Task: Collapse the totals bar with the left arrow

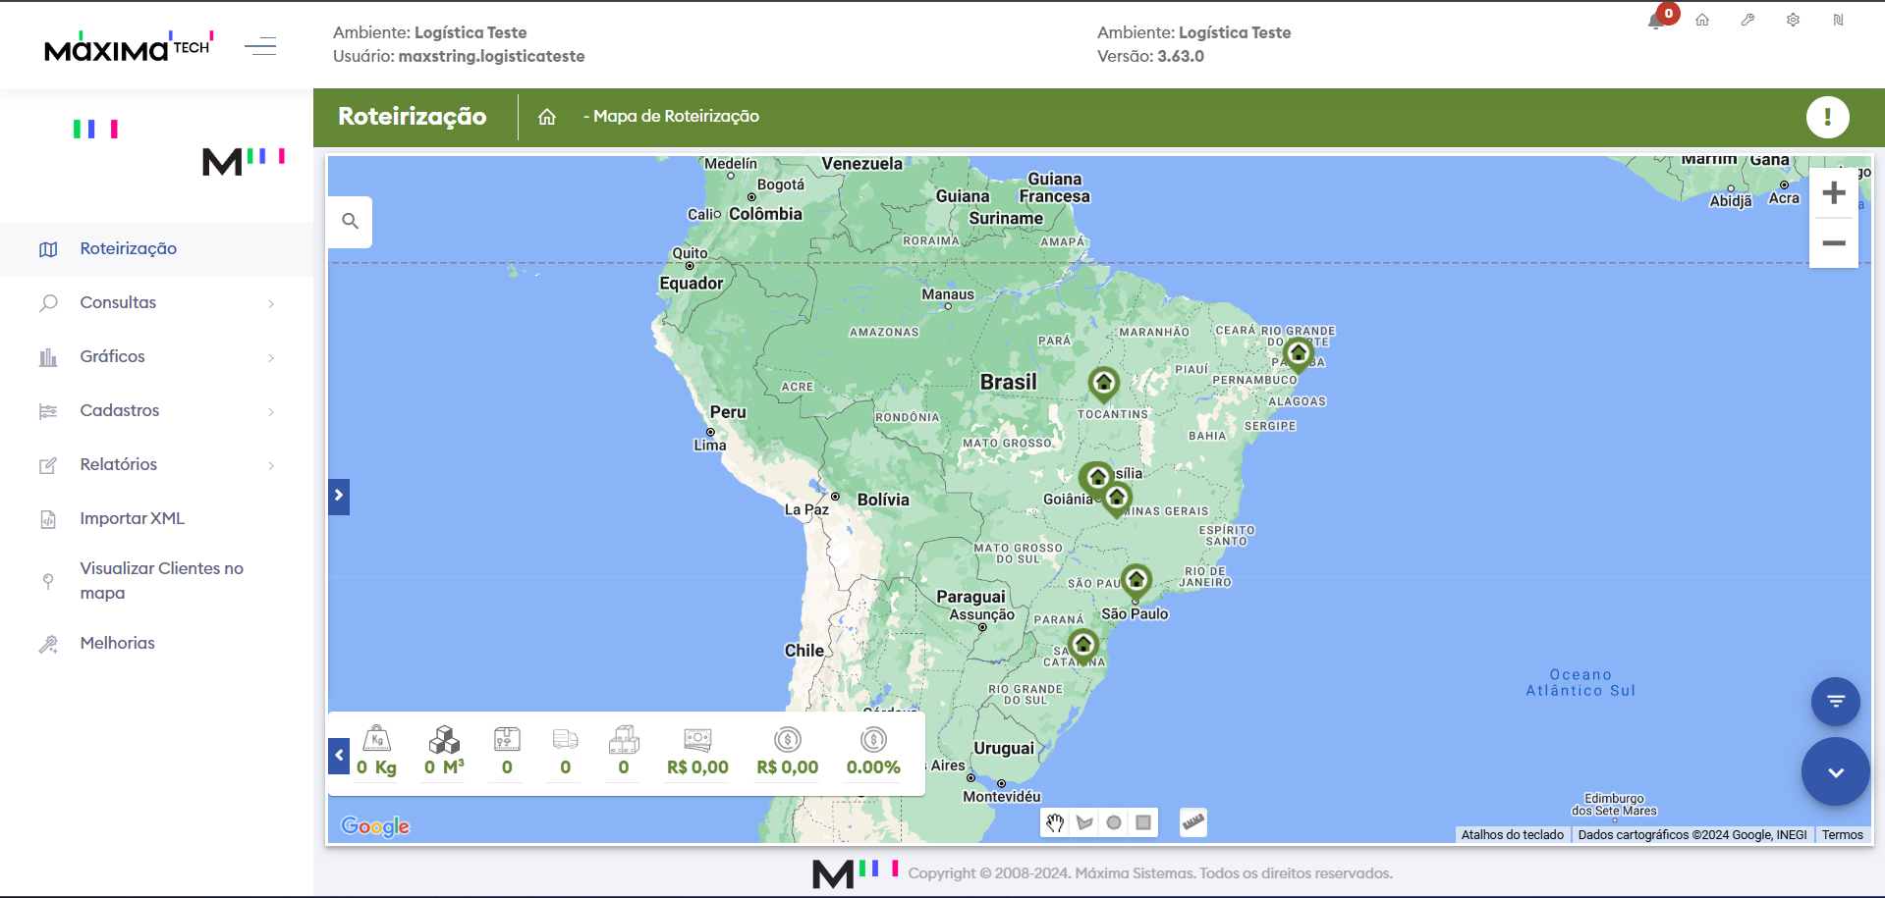Action: pyautogui.click(x=339, y=756)
